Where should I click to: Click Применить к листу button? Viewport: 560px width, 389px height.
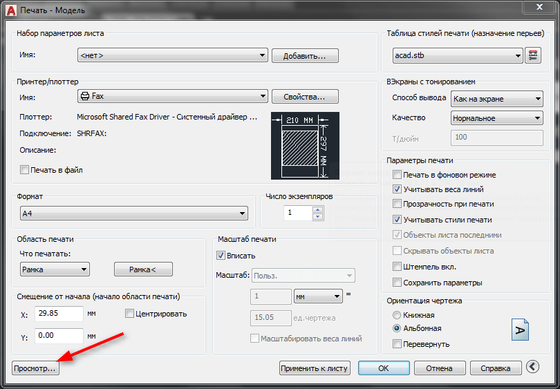pyautogui.click(x=315, y=368)
